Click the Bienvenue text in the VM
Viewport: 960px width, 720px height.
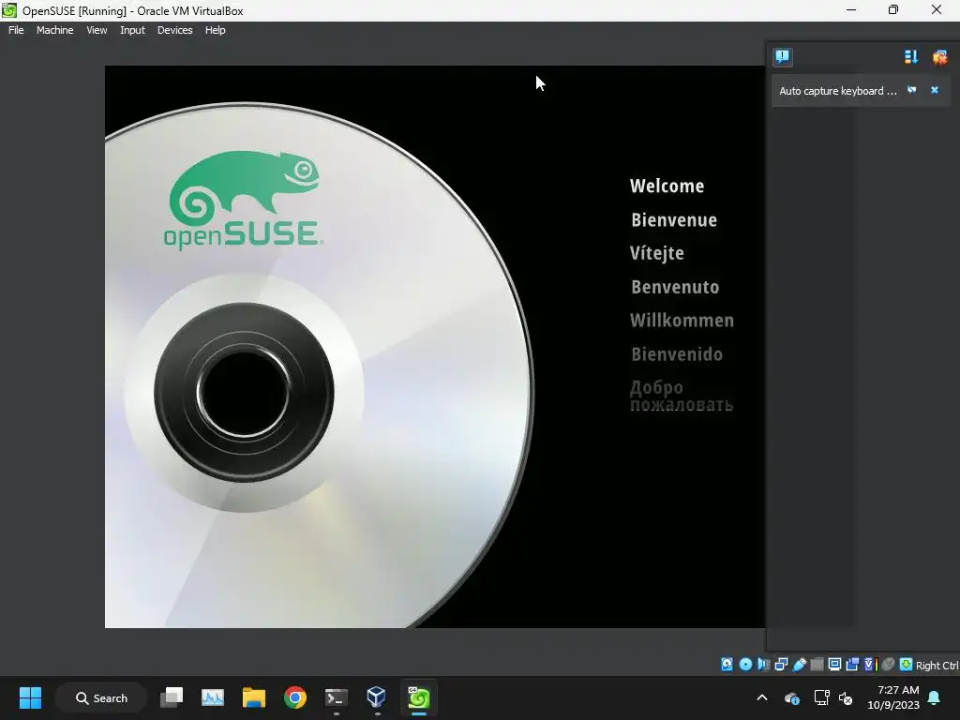[x=674, y=219]
